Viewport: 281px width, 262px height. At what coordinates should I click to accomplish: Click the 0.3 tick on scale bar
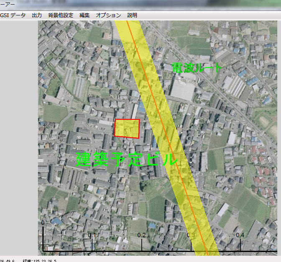click(191, 236)
